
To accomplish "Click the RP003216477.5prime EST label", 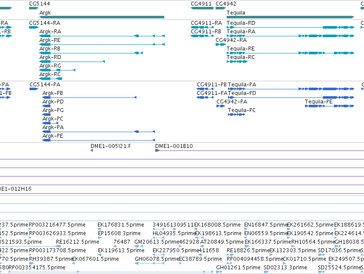I will [x=57, y=225].
